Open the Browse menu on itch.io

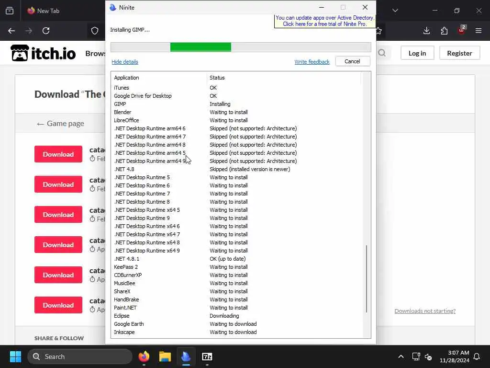click(95, 54)
